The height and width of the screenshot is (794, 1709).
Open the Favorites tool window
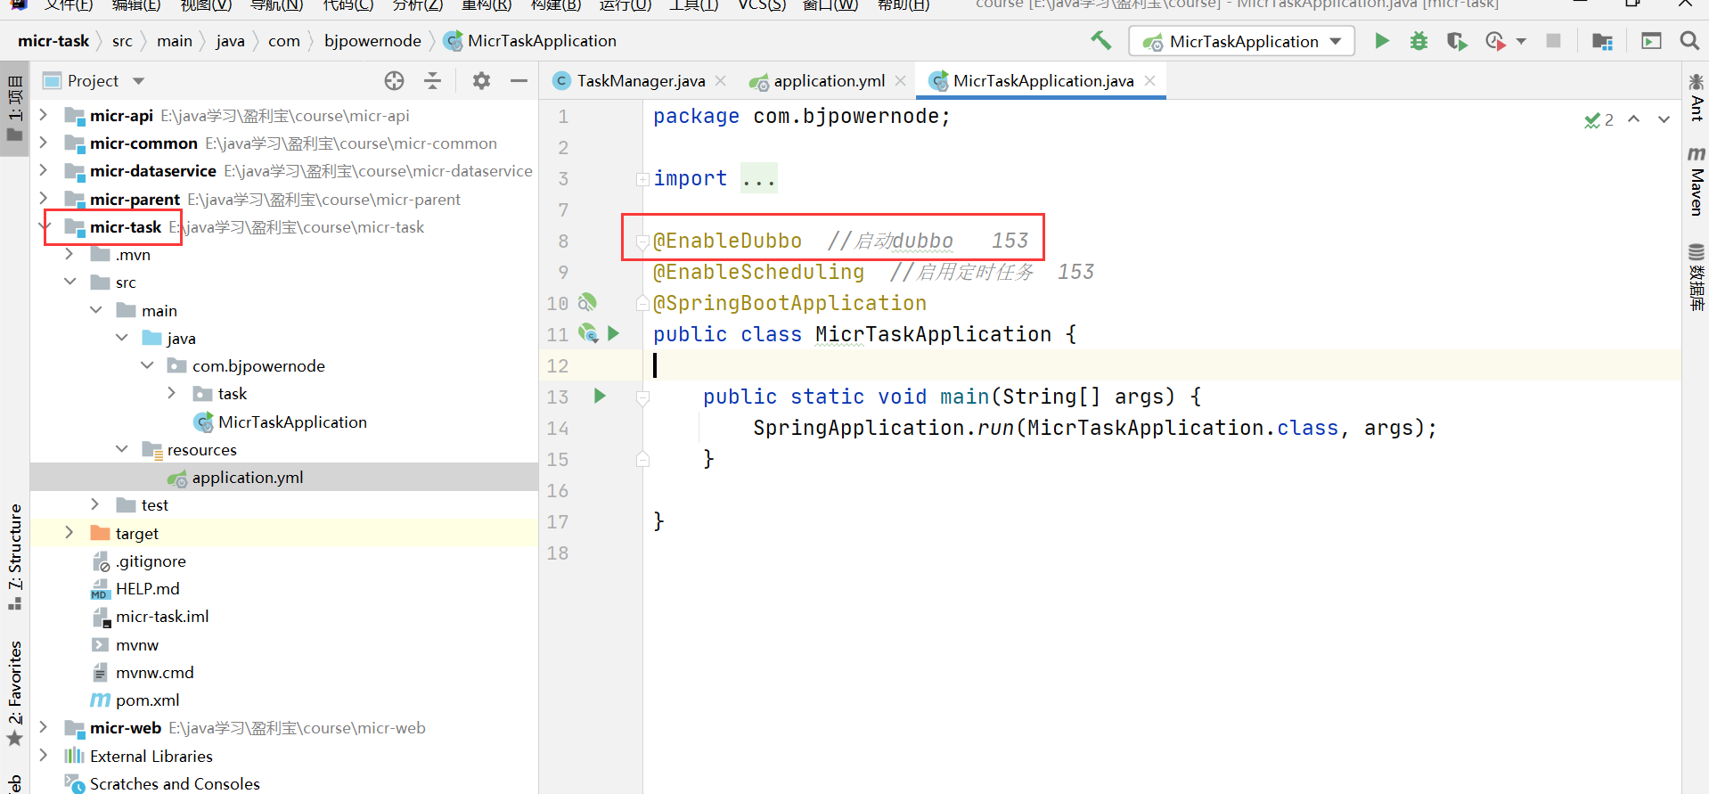(14, 693)
